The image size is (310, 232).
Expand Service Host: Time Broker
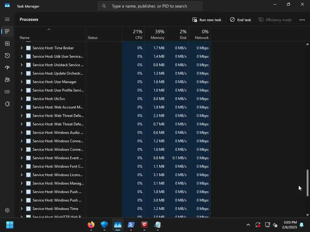[x=21, y=48]
